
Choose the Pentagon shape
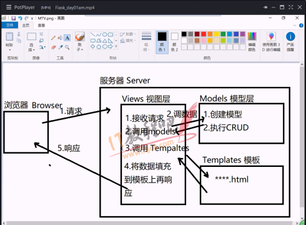[x=99, y=47]
